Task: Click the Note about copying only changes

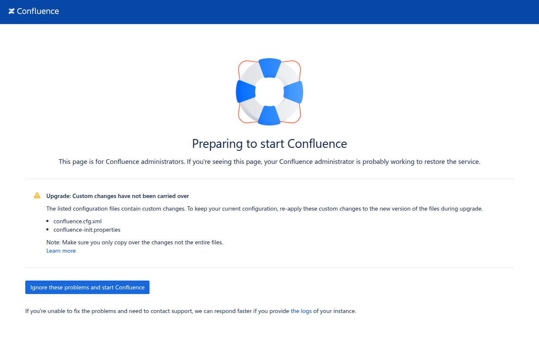Action: 135,242
